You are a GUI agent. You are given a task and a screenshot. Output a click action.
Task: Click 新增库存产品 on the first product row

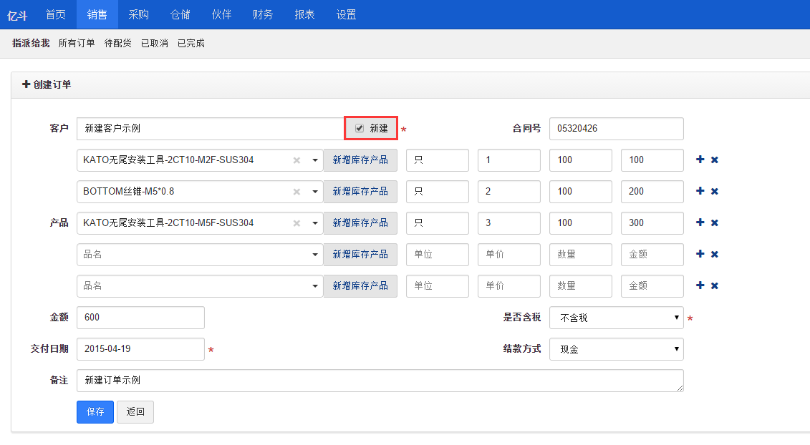[x=360, y=160]
